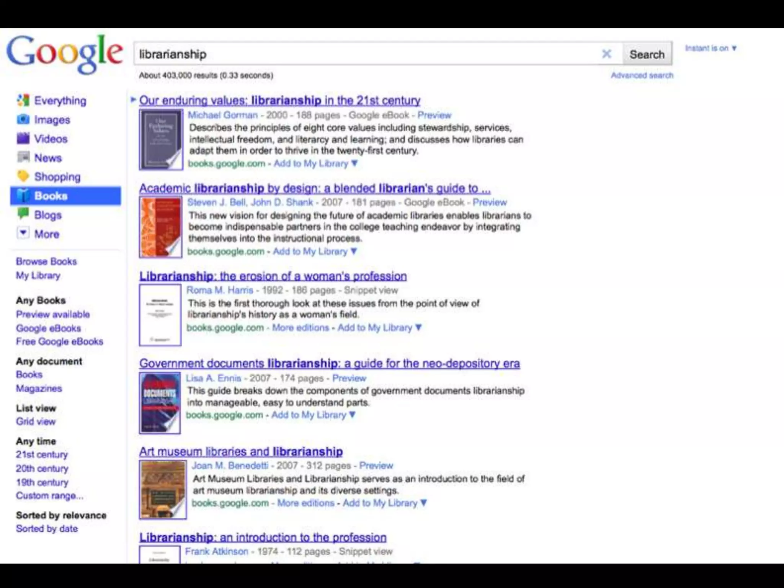
Task: Click the Images camera icon
Action: point(23,119)
